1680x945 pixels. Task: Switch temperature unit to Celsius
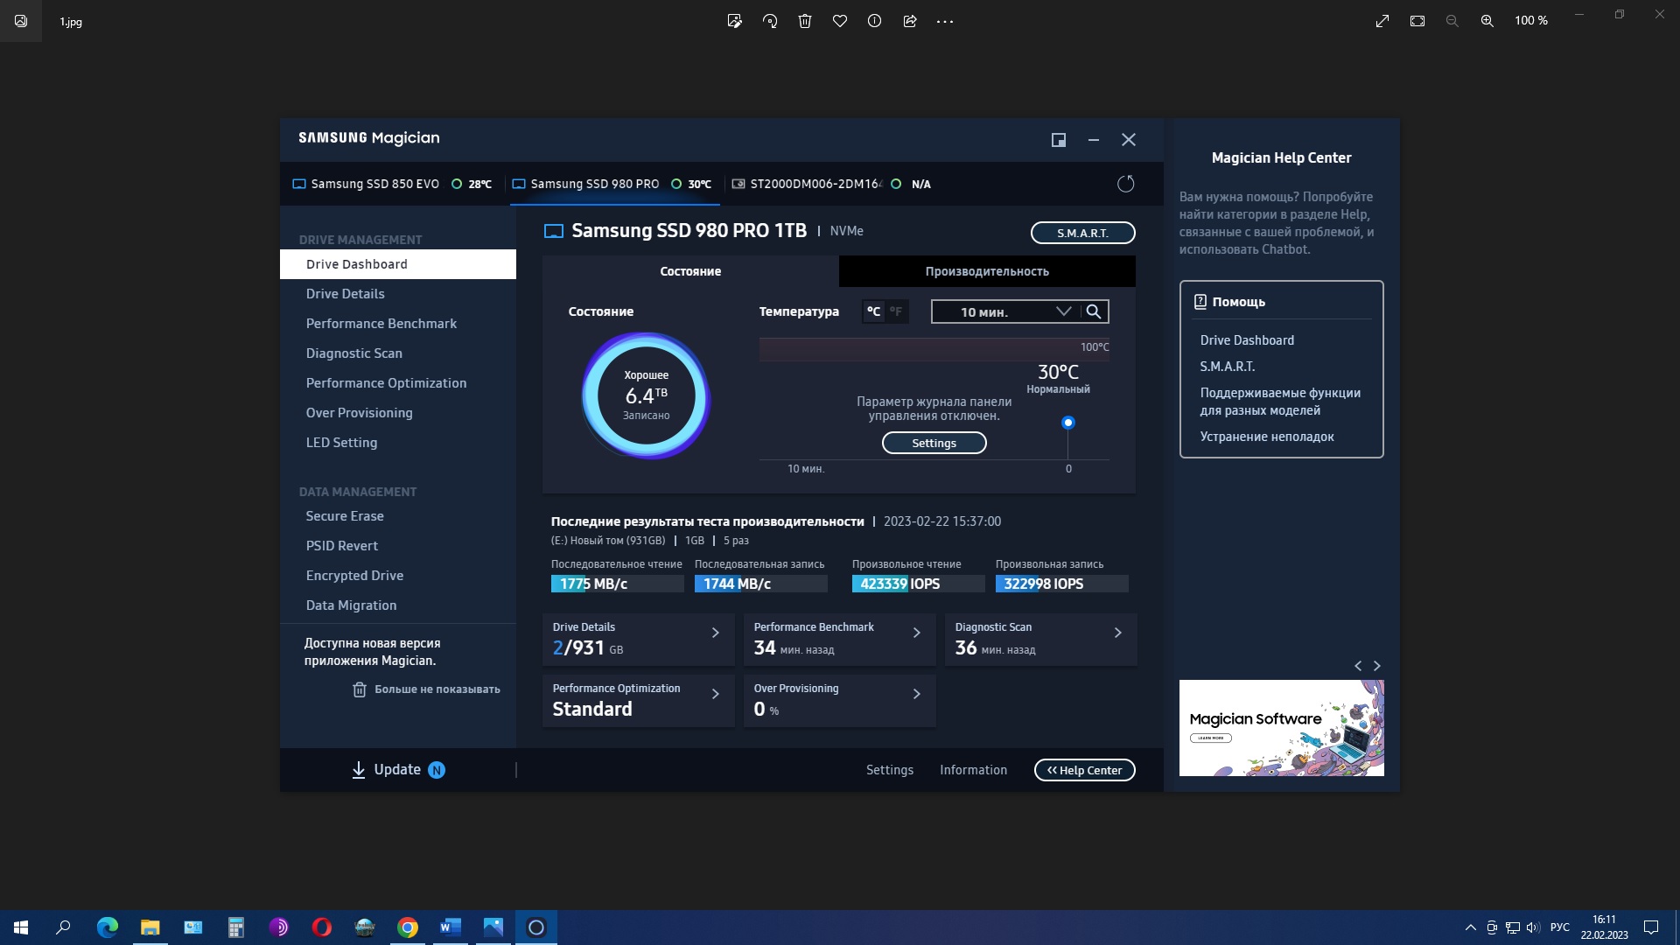pos(873,311)
